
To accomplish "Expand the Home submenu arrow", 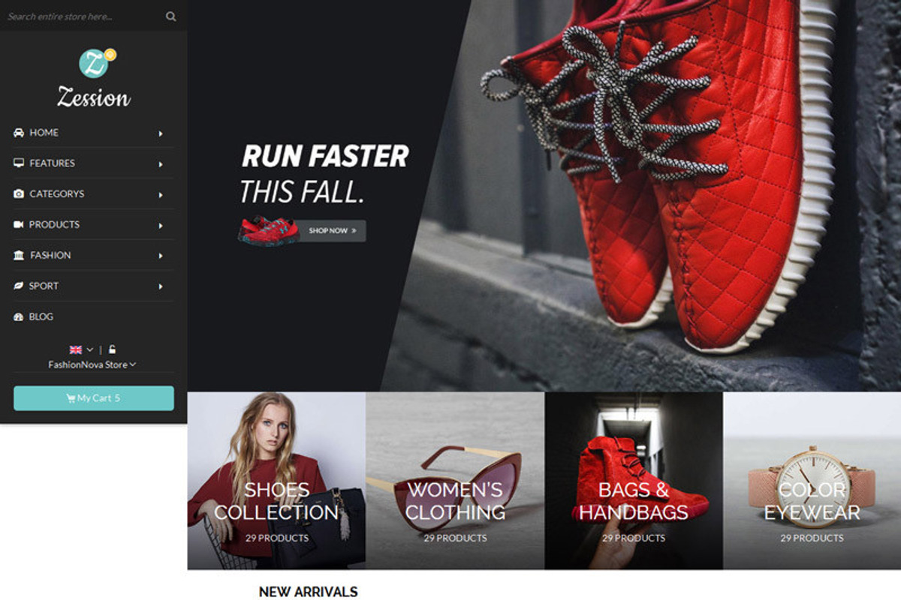I will 161,133.
